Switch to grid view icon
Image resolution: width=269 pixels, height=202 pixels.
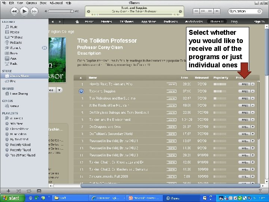(210, 11)
